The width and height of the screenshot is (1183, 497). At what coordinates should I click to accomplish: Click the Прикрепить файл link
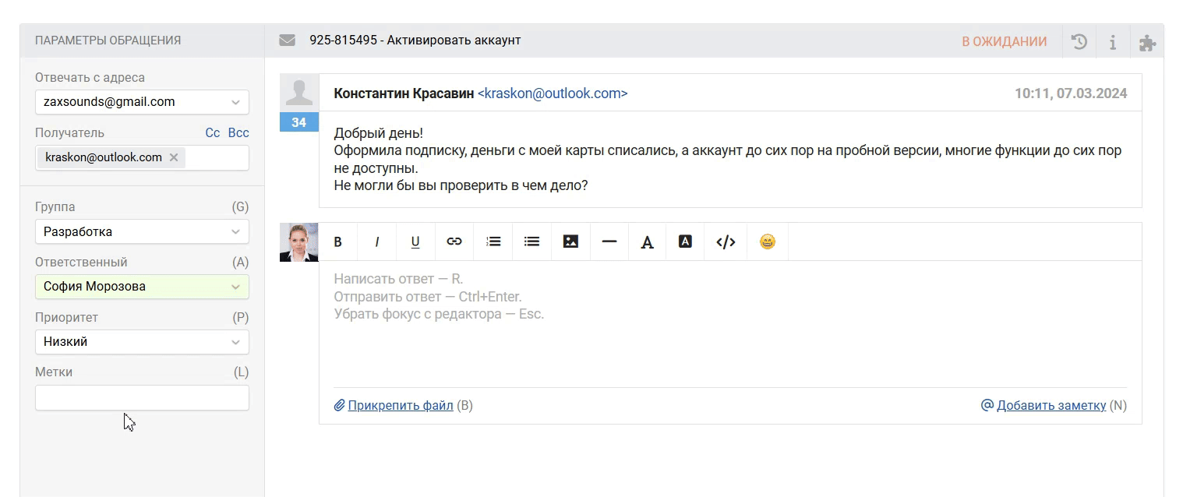(400, 405)
